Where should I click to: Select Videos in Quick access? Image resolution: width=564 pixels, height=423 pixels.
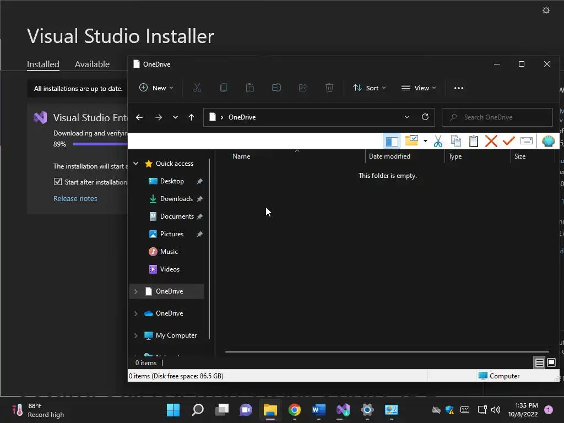[x=169, y=269]
